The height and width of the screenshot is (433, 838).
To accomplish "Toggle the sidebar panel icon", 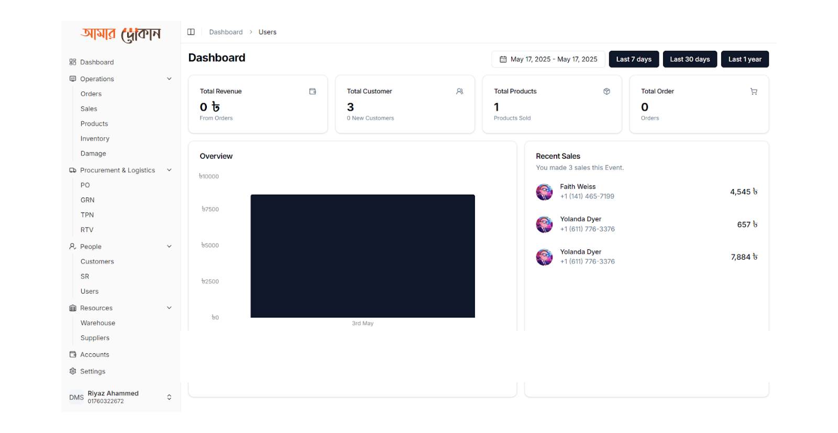I will coord(191,32).
